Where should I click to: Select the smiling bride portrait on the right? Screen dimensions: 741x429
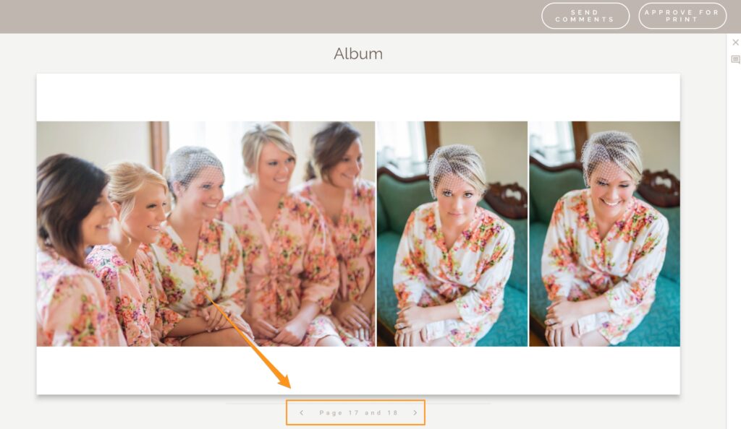[604, 234]
